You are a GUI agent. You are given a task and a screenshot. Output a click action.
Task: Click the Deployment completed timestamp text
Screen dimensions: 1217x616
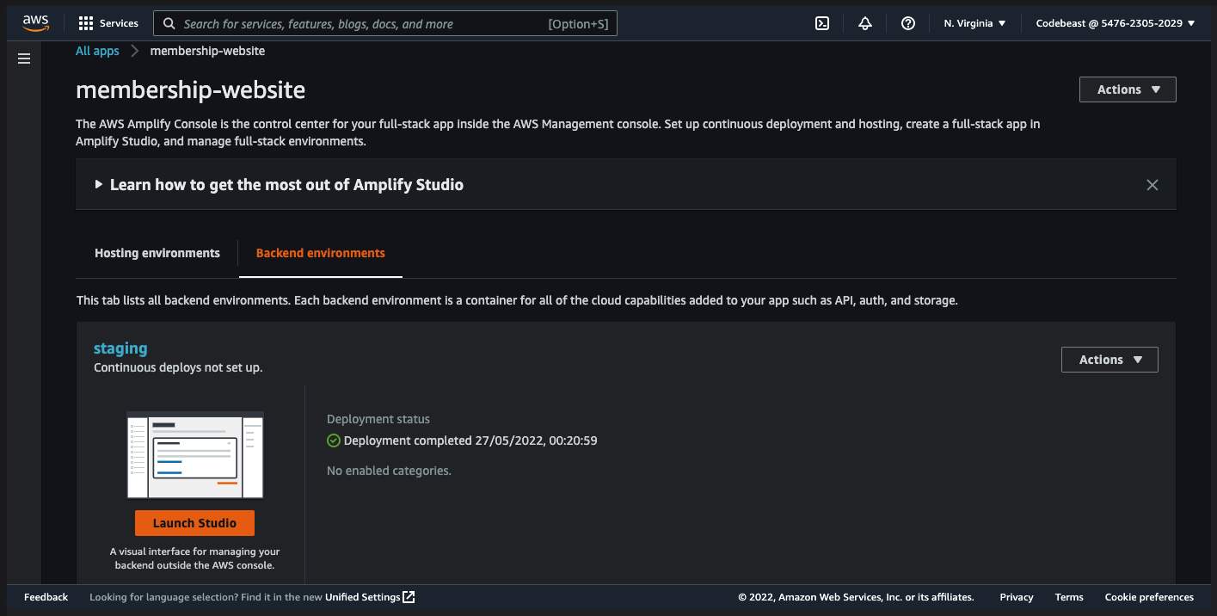(470, 440)
